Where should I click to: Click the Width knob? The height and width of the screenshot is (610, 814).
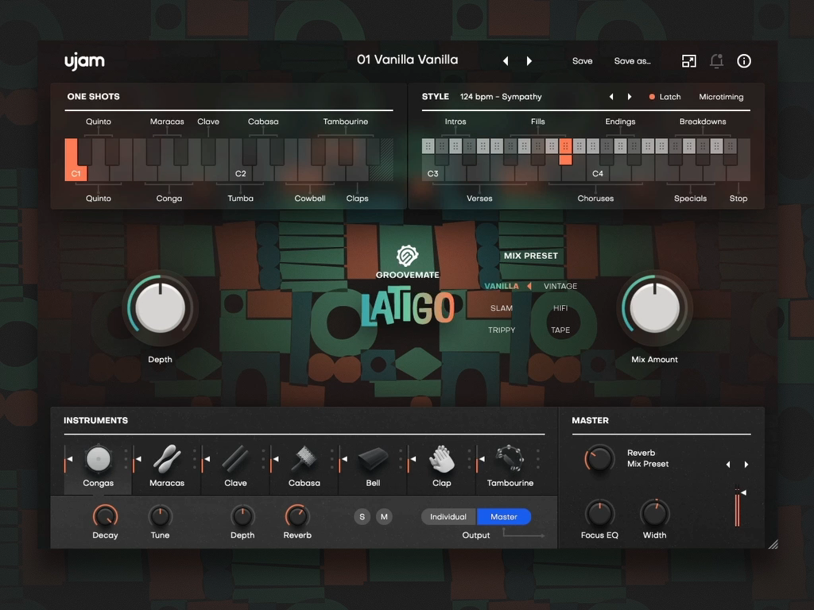(x=655, y=514)
